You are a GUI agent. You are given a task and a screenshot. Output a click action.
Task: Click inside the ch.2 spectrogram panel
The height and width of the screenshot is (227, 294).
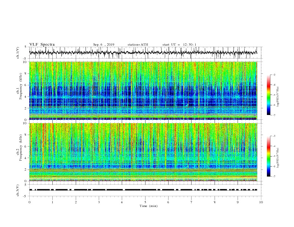pos(143,152)
